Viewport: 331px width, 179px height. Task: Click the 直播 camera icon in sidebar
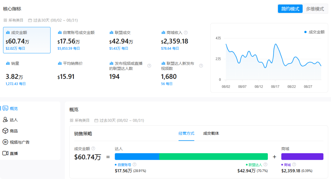click(5, 153)
